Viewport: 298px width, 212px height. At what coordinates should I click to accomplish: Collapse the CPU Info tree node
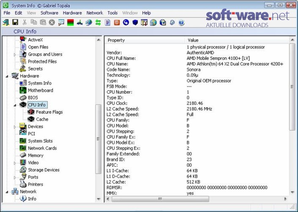coord(15,105)
